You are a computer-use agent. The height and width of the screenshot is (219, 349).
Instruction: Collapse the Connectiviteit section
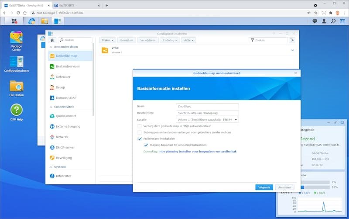tap(51, 107)
